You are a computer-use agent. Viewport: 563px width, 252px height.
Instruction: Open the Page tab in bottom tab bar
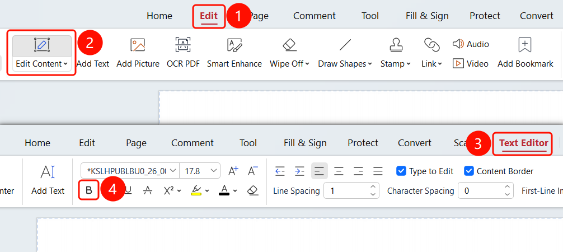(136, 143)
